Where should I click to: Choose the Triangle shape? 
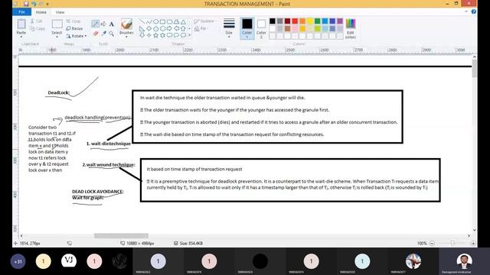pyautogui.click(x=184, y=22)
